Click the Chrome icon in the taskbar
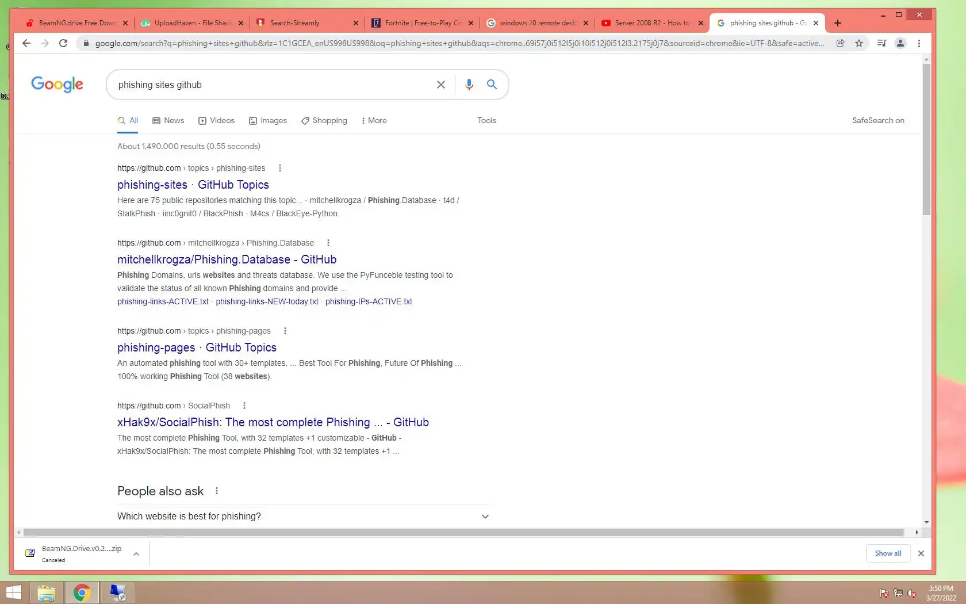The height and width of the screenshot is (604, 966). click(82, 592)
